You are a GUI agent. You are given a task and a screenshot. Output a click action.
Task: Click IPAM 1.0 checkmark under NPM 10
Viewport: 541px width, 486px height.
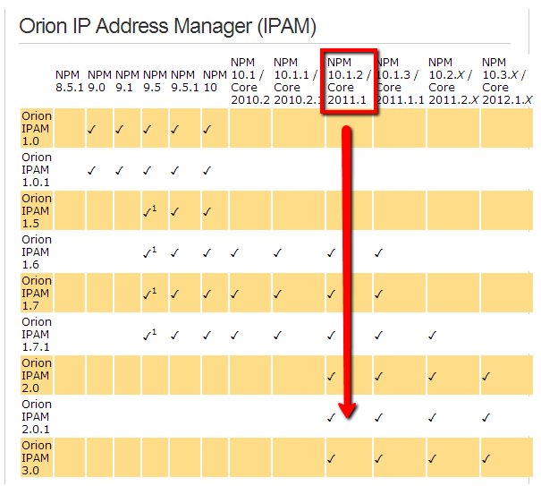[207, 130]
